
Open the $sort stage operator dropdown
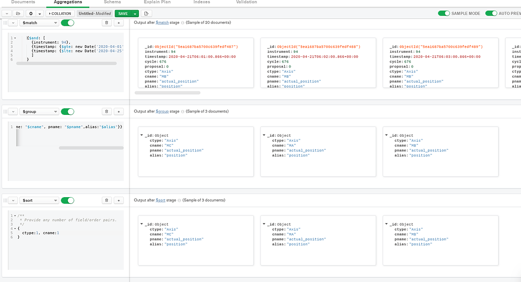click(x=40, y=200)
